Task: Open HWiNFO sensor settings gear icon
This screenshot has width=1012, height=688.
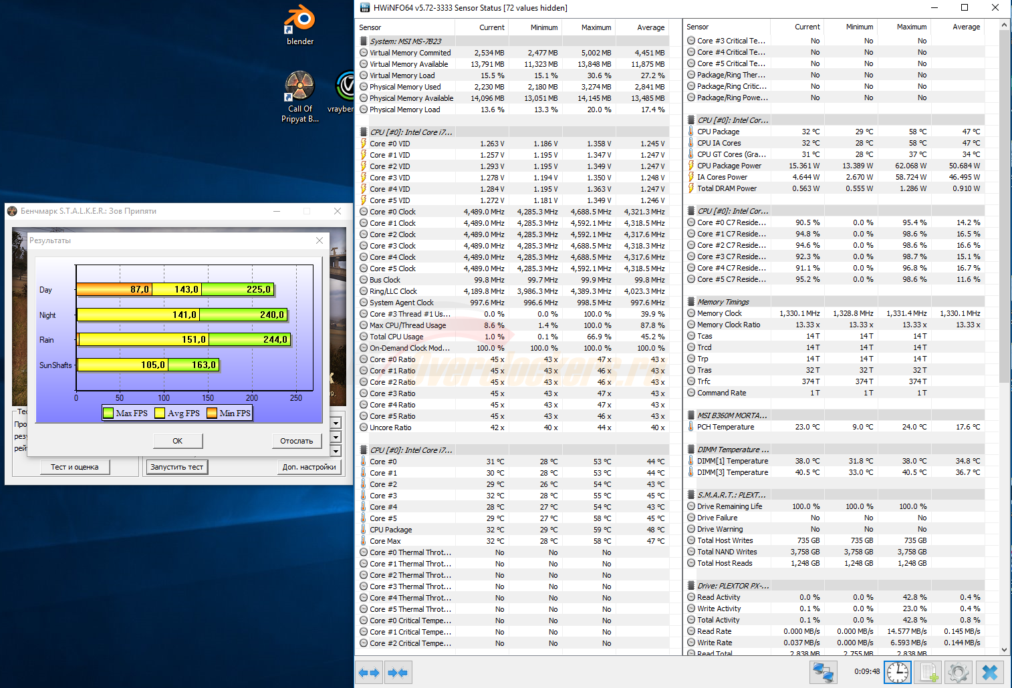Action: [x=959, y=672]
